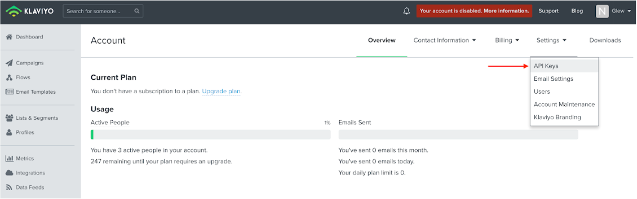Click the search magnifier icon

(137, 11)
